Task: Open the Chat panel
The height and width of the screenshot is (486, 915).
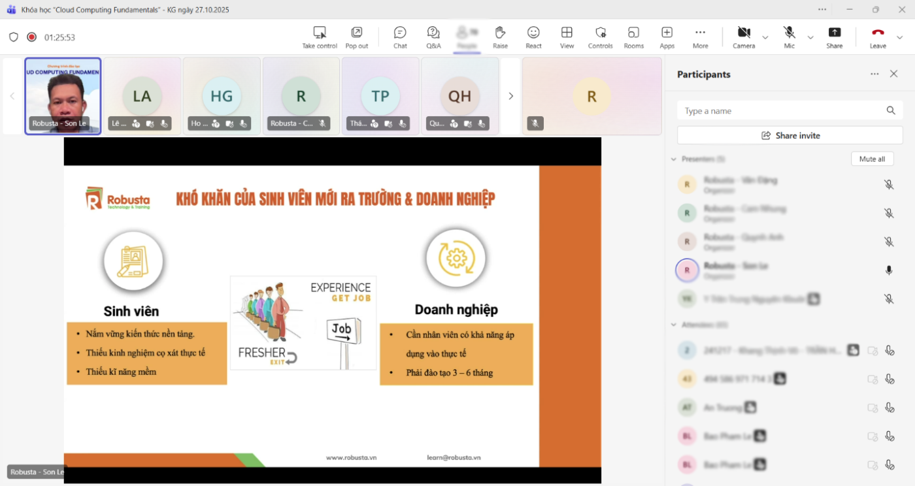Action: click(x=400, y=37)
